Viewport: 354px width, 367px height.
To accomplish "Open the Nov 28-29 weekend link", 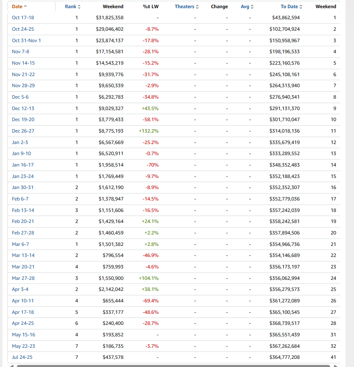I will 23,86.
